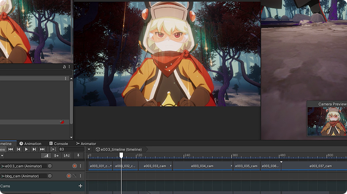Click the e003_034_cam clip end arrow
The height and width of the screenshot is (194, 347).
click(231, 166)
